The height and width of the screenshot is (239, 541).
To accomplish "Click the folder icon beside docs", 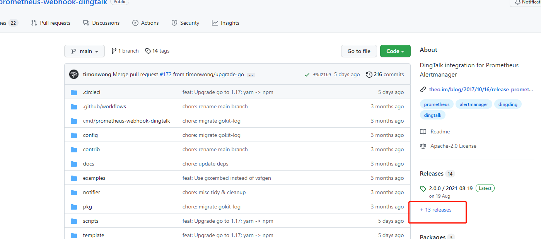I will tap(74, 164).
